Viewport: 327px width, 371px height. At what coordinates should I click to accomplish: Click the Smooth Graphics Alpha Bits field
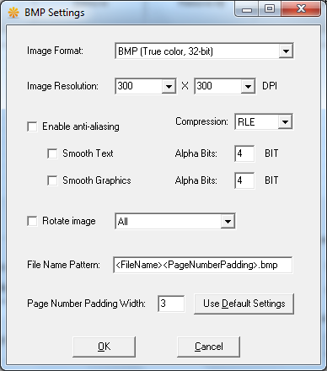[244, 180]
